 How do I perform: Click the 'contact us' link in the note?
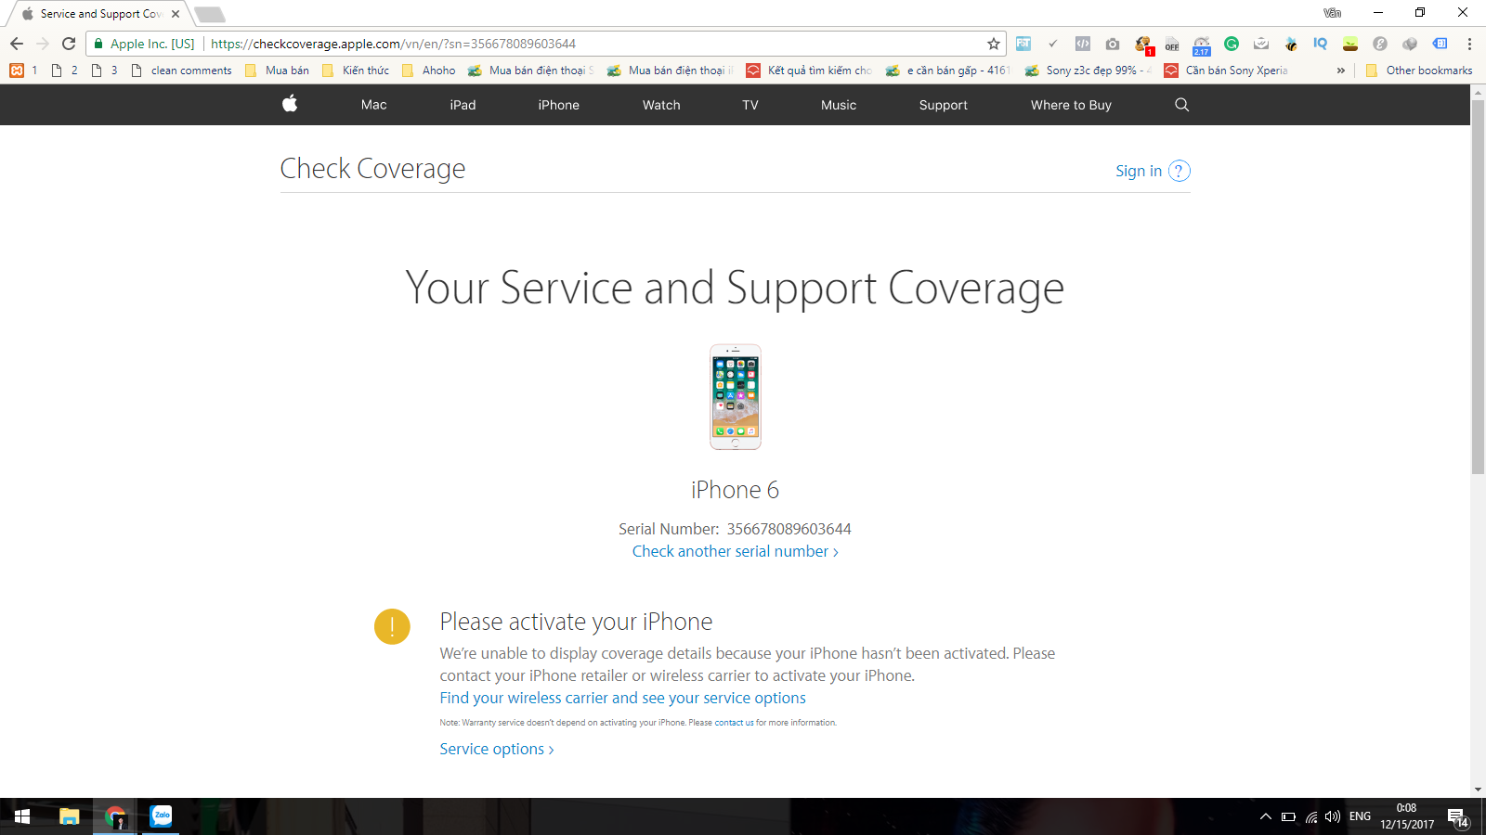tap(734, 723)
